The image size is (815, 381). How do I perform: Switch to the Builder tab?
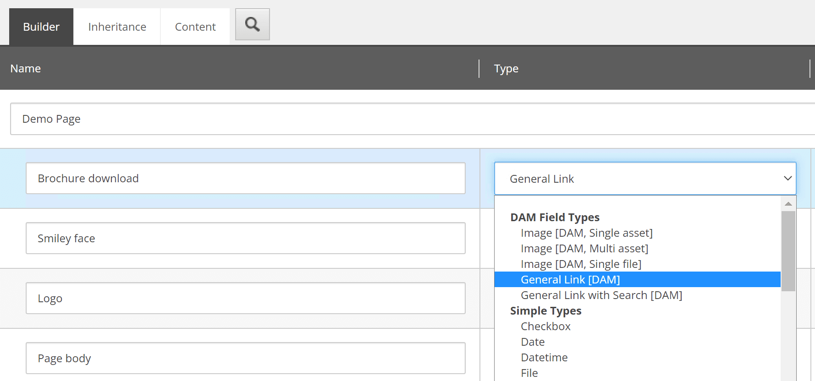tap(41, 27)
